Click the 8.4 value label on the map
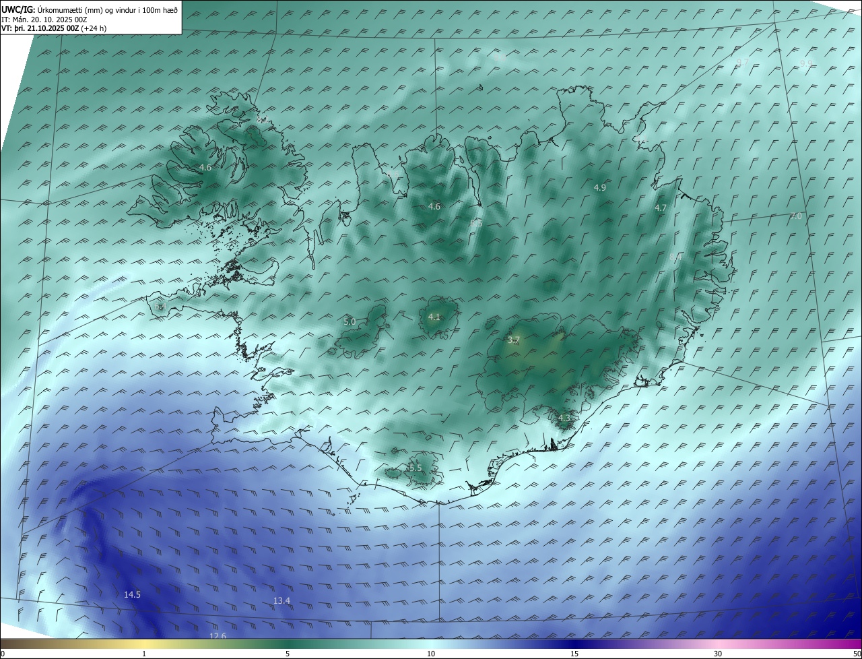This screenshot has height=659, width=862. [675, 257]
